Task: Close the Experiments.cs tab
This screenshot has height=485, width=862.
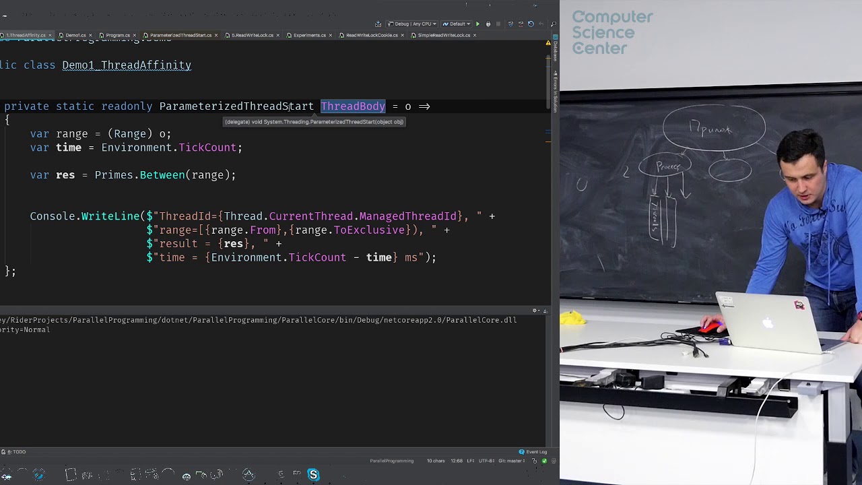Action: point(331,35)
